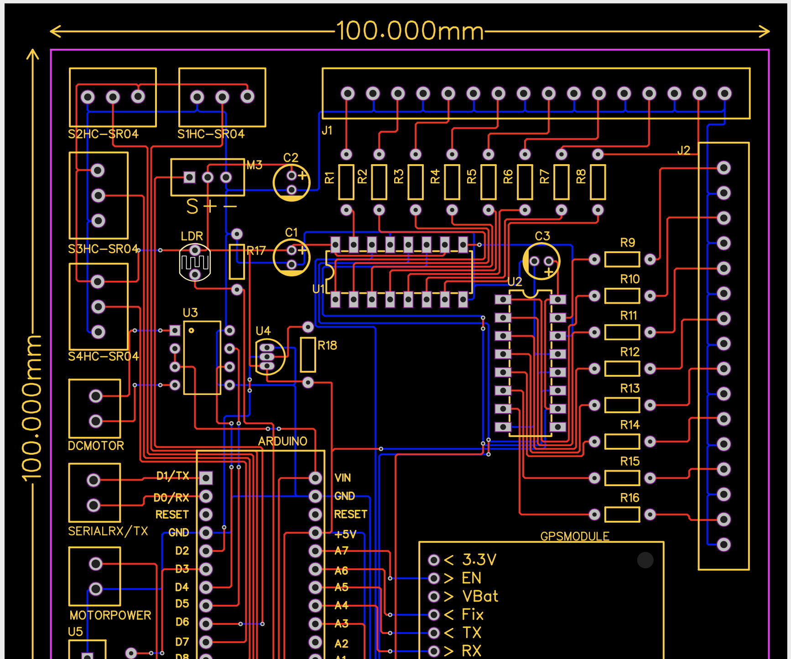Click the GPS module VBat label
Screen dimensions: 791x659
point(480,597)
